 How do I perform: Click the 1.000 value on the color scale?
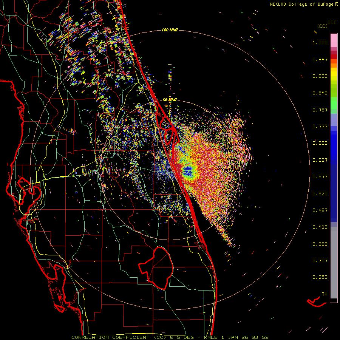[x=320, y=42]
